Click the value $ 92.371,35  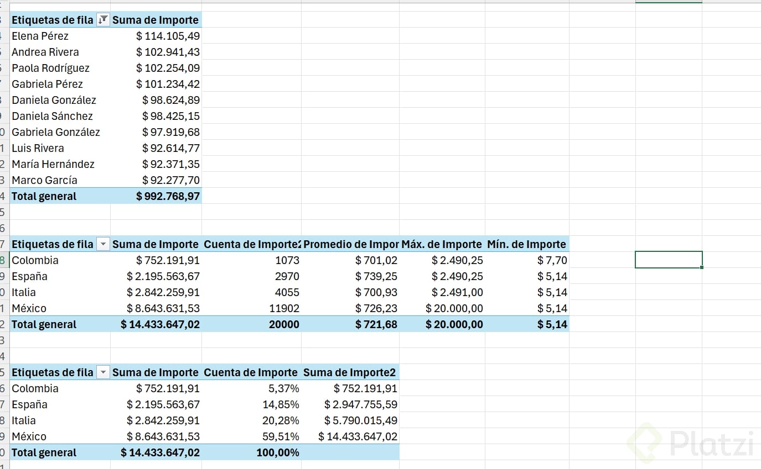click(171, 164)
